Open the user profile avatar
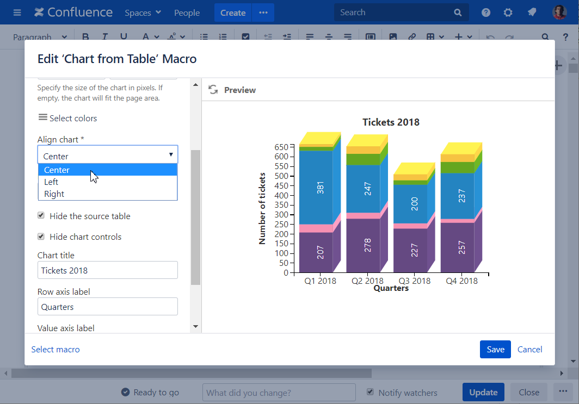579x404 pixels. pos(559,13)
